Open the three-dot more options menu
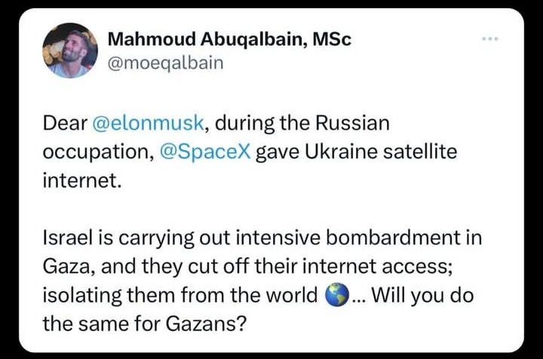 tap(490, 38)
